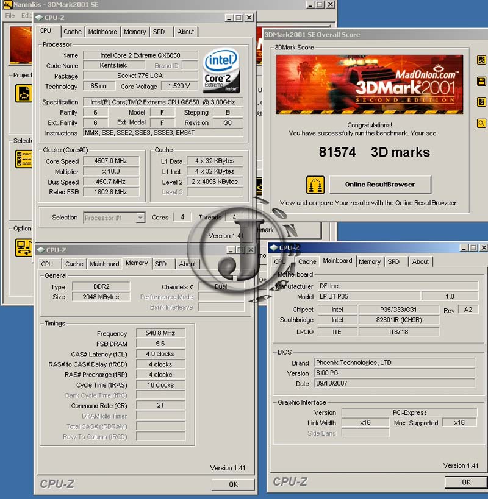
Task: Open the Online ResultBrowser button
Action: pyautogui.click(x=380, y=185)
